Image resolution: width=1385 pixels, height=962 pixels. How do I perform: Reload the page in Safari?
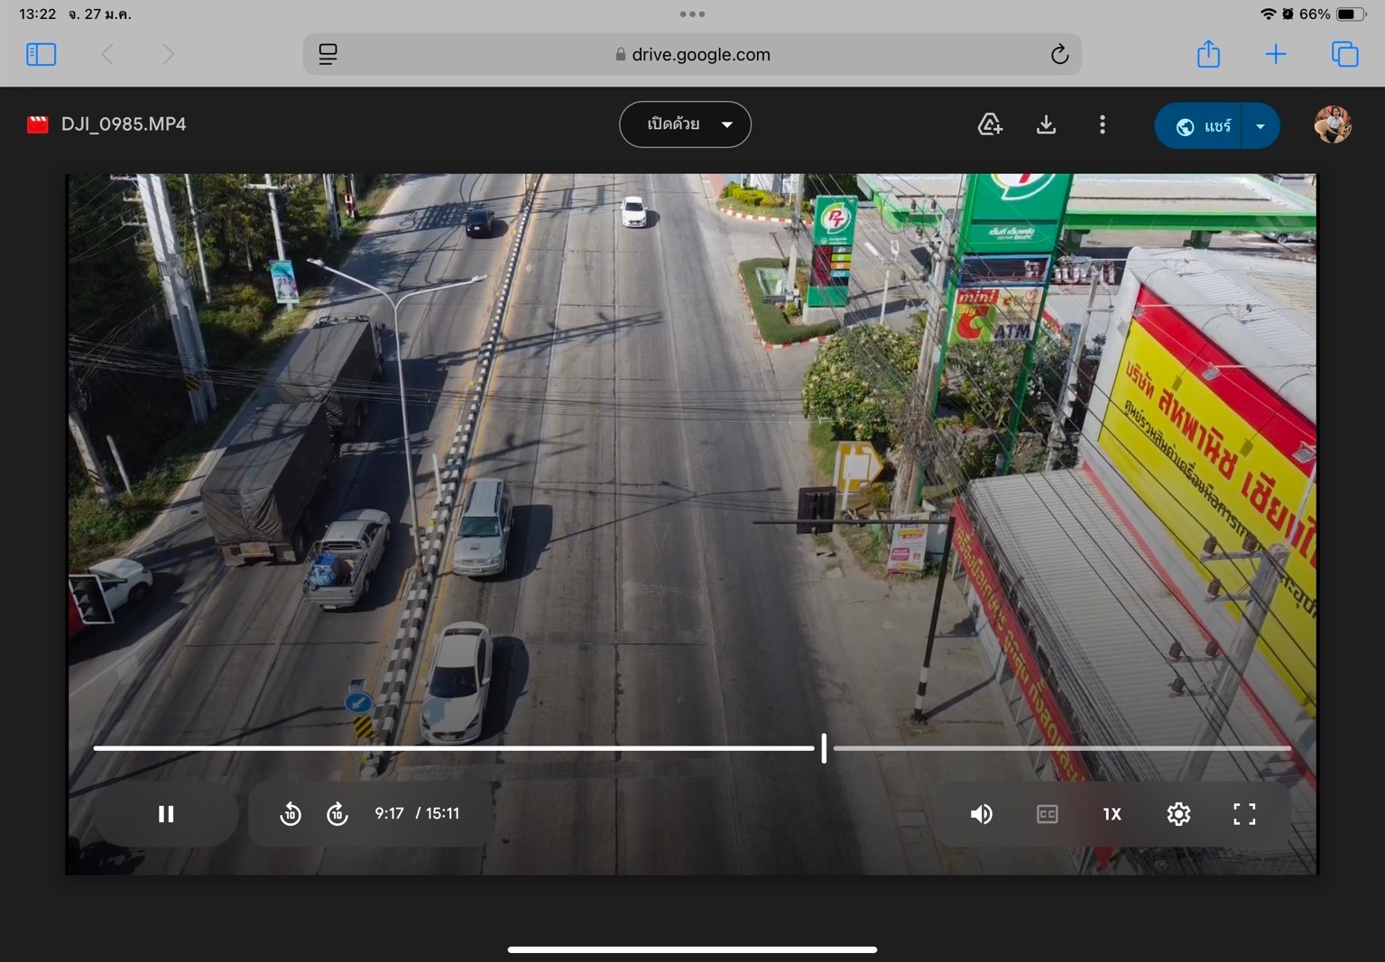click(x=1059, y=54)
